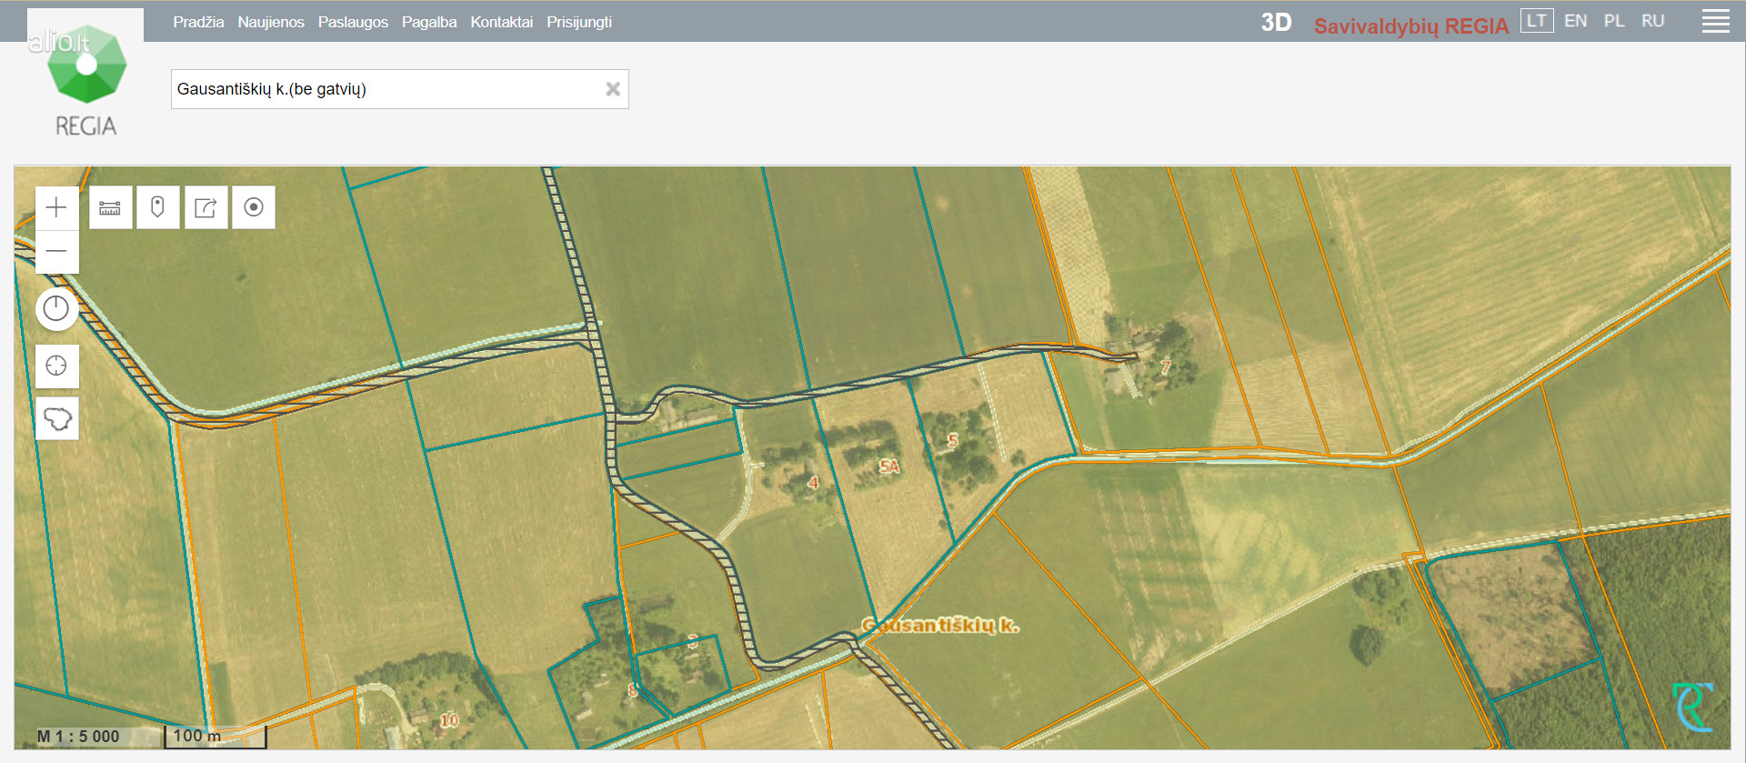This screenshot has width=1746, height=763.
Task: Click the Gausantiškių k. search box
Action: 382,89
